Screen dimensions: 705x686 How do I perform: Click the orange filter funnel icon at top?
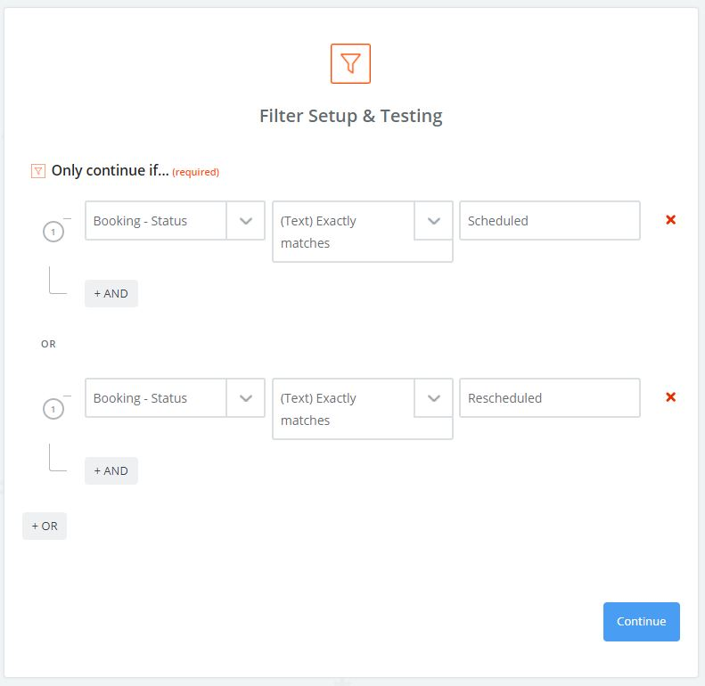tap(350, 63)
